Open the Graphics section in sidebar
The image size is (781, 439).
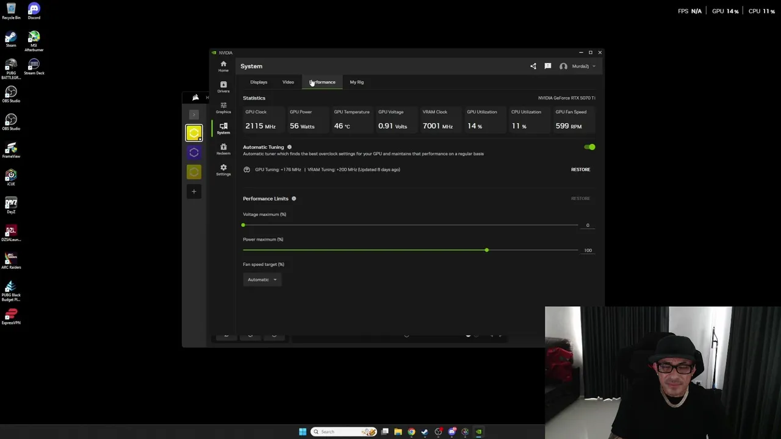coord(223,107)
